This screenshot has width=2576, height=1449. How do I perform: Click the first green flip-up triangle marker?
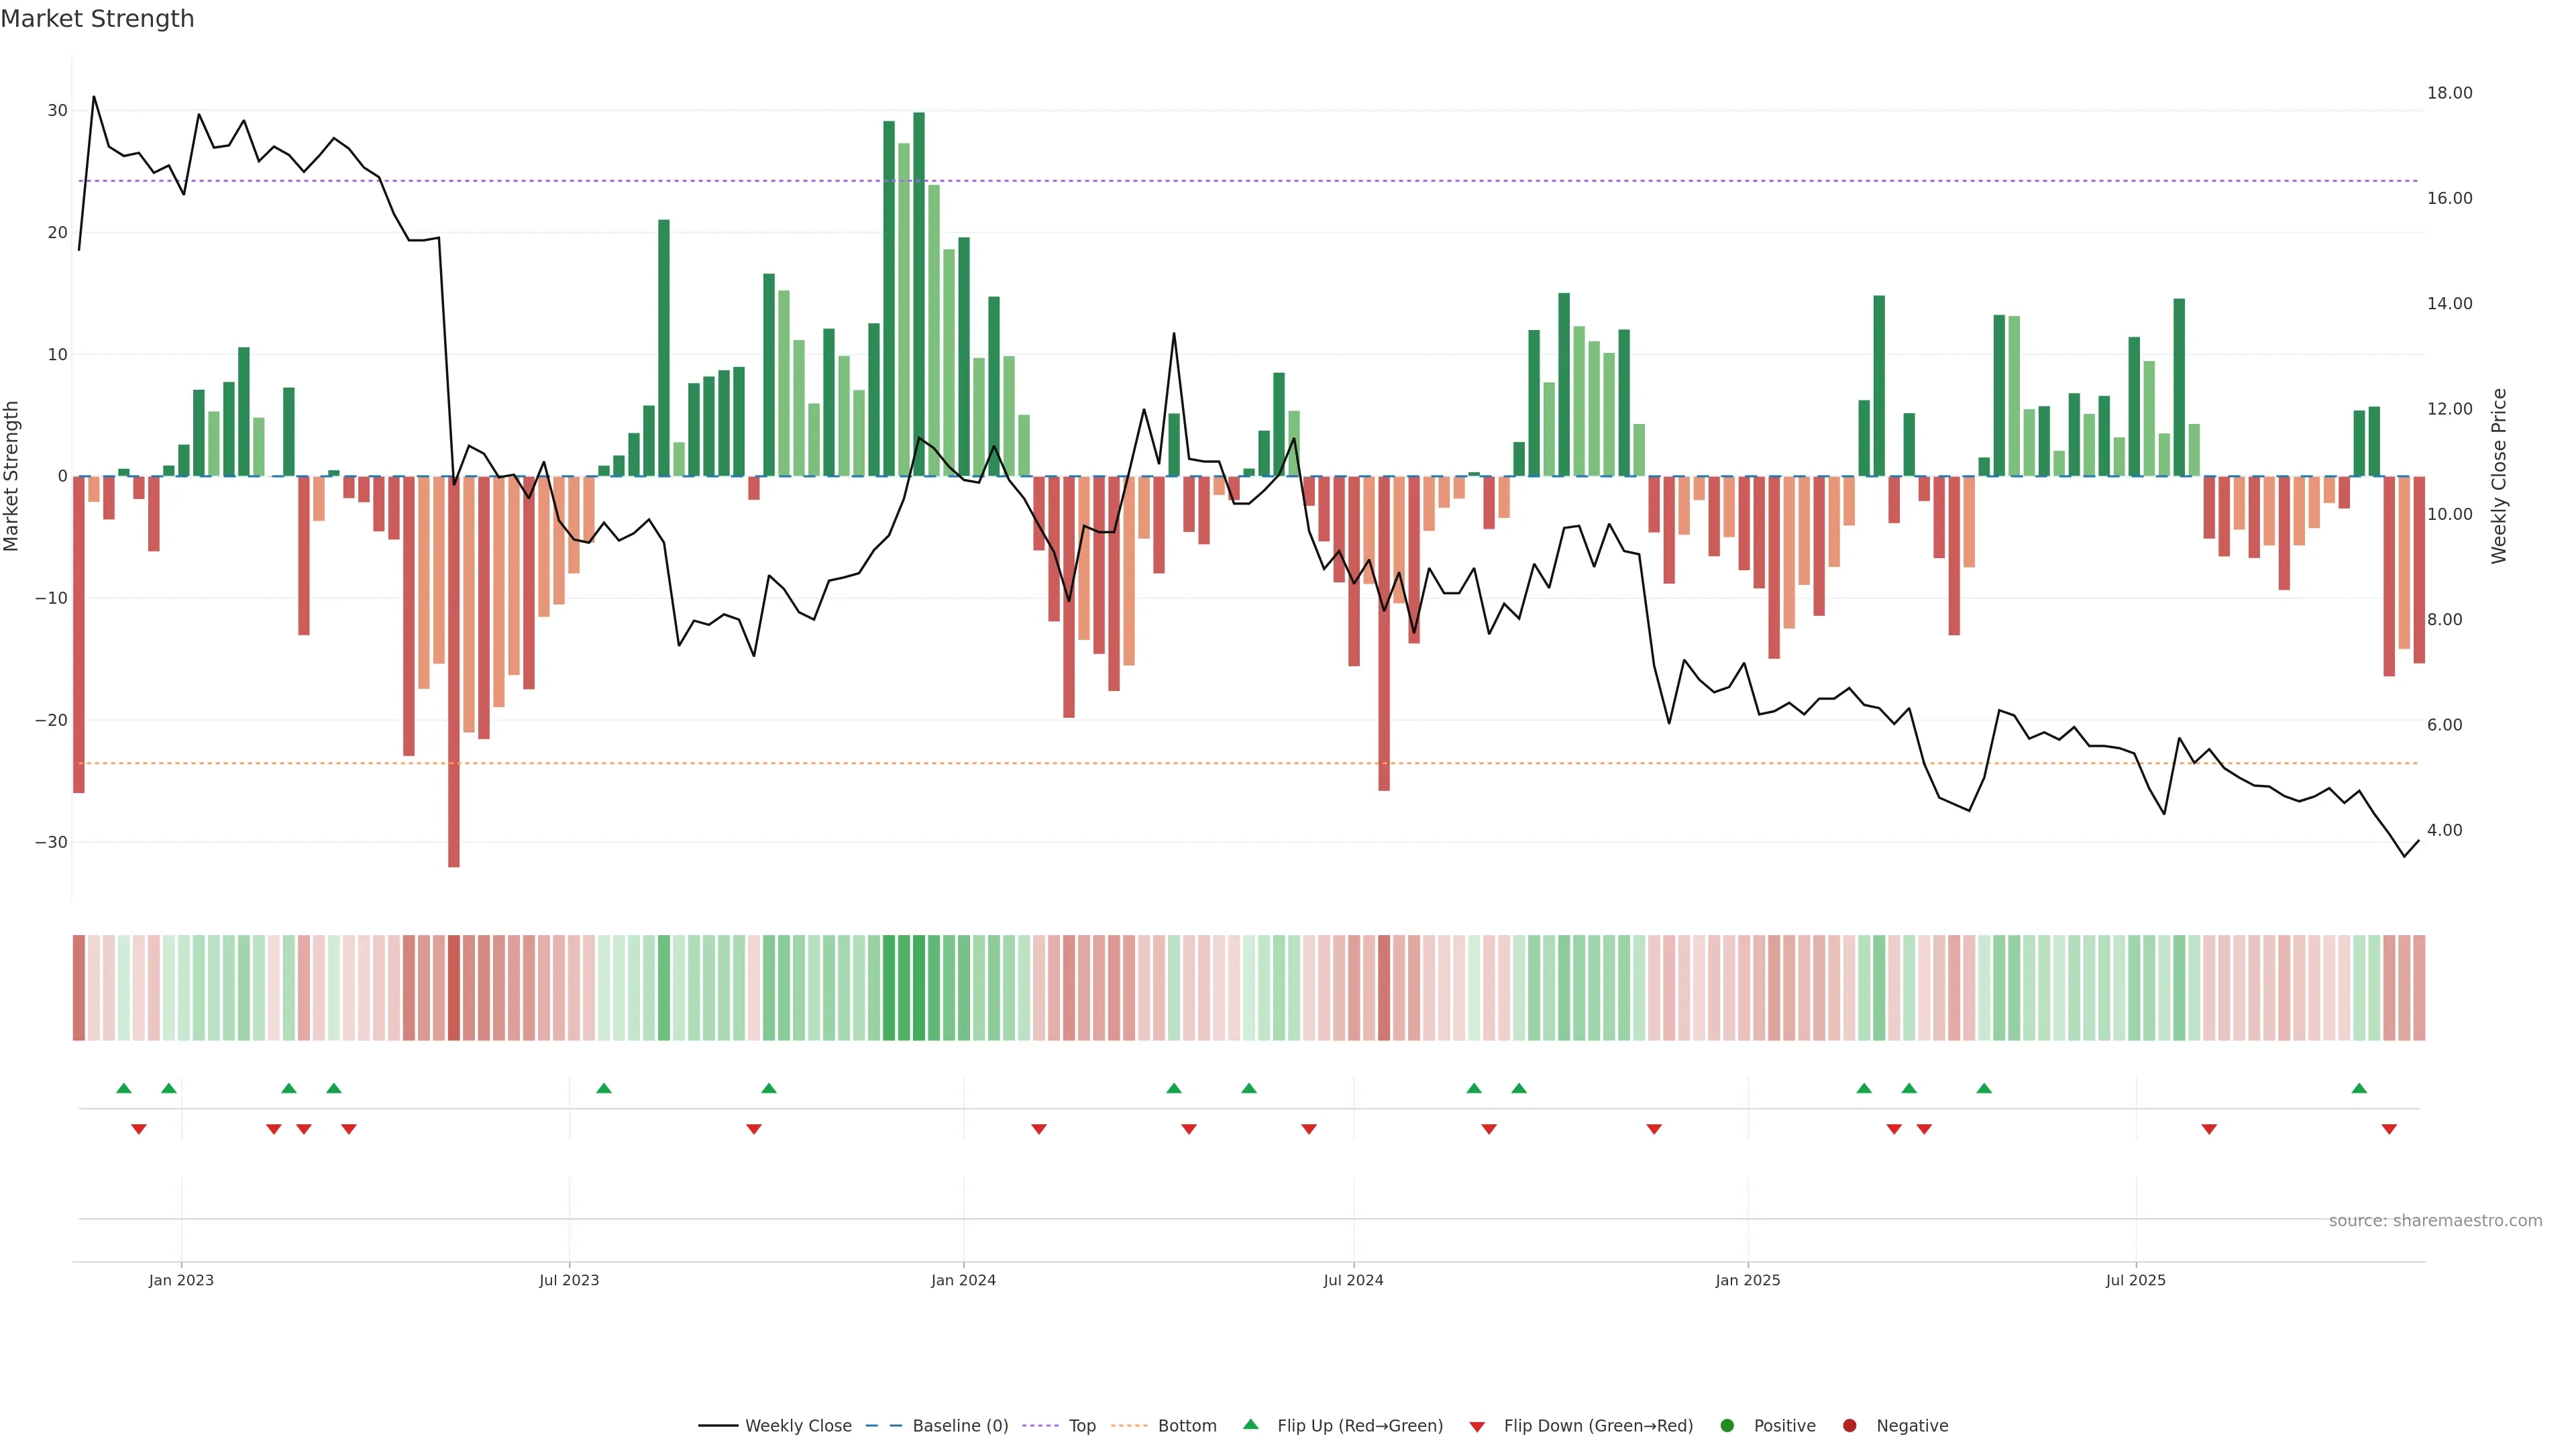[124, 1088]
